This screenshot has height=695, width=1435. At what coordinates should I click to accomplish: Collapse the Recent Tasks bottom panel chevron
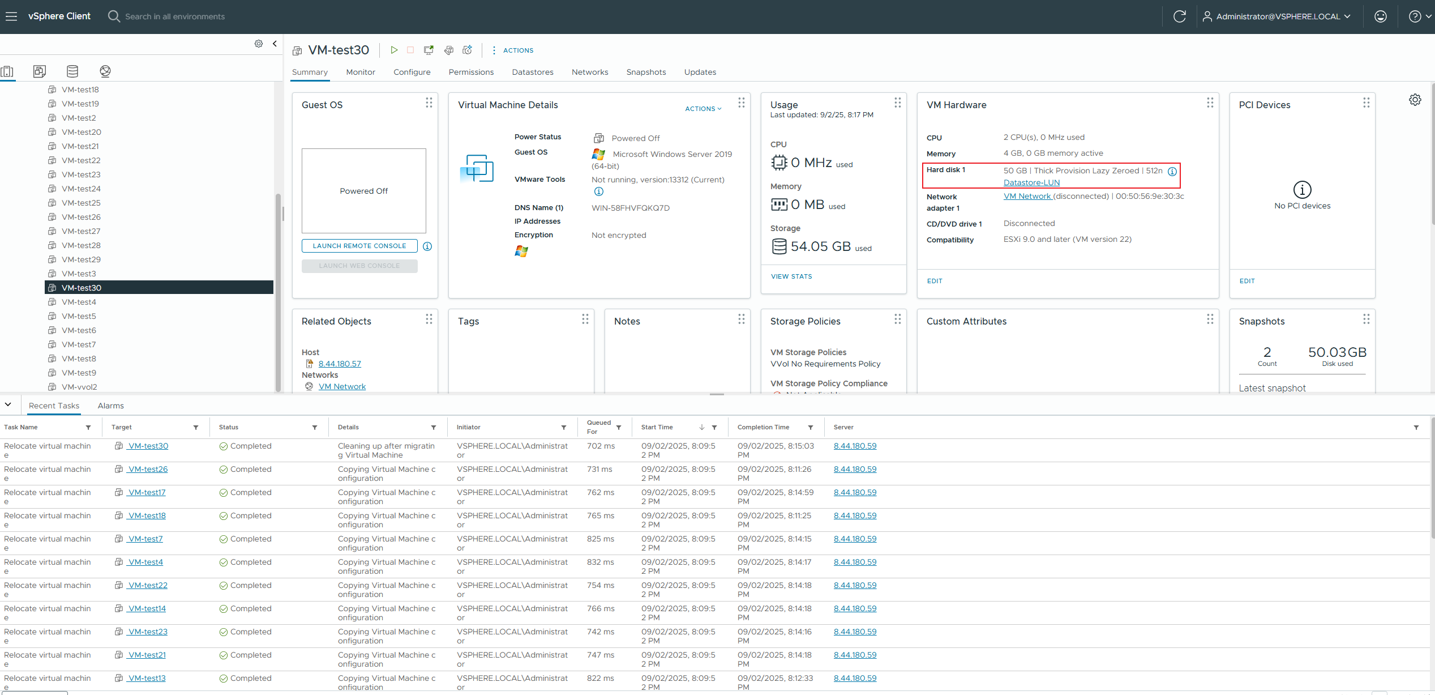pos(8,404)
